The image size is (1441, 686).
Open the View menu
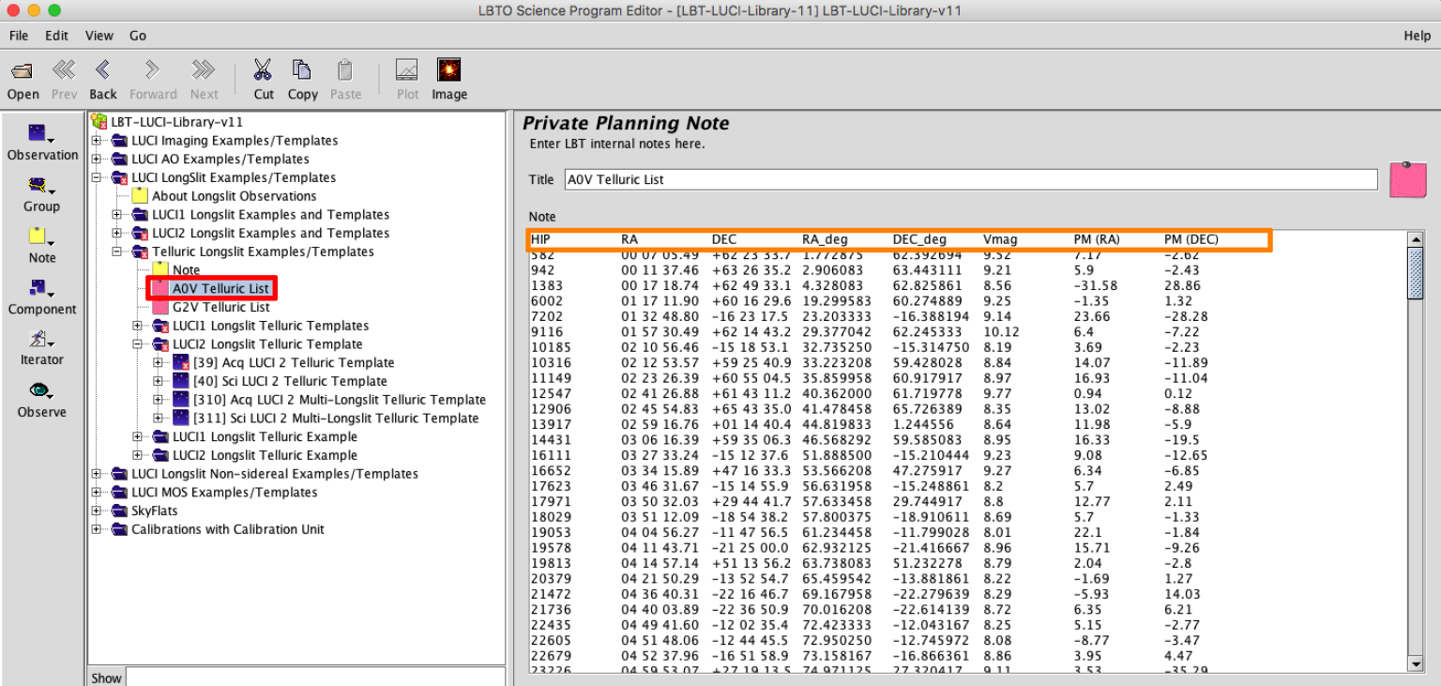[x=99, y=36]
